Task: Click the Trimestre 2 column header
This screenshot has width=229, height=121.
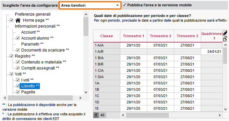Action: tap(160, 36)
